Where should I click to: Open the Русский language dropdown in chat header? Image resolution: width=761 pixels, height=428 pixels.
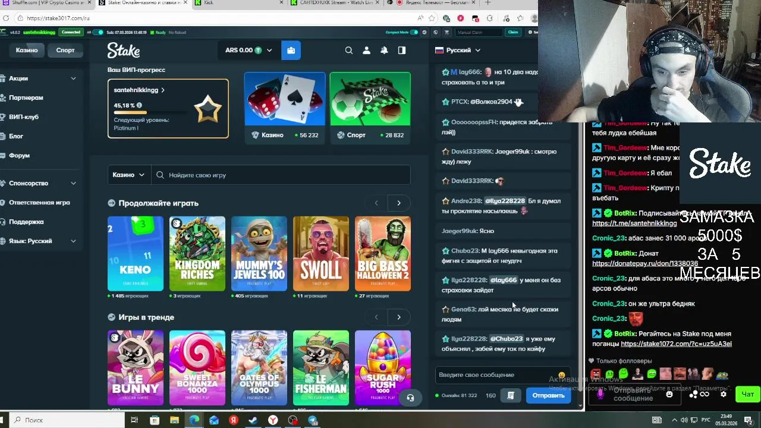coord(458,51)
